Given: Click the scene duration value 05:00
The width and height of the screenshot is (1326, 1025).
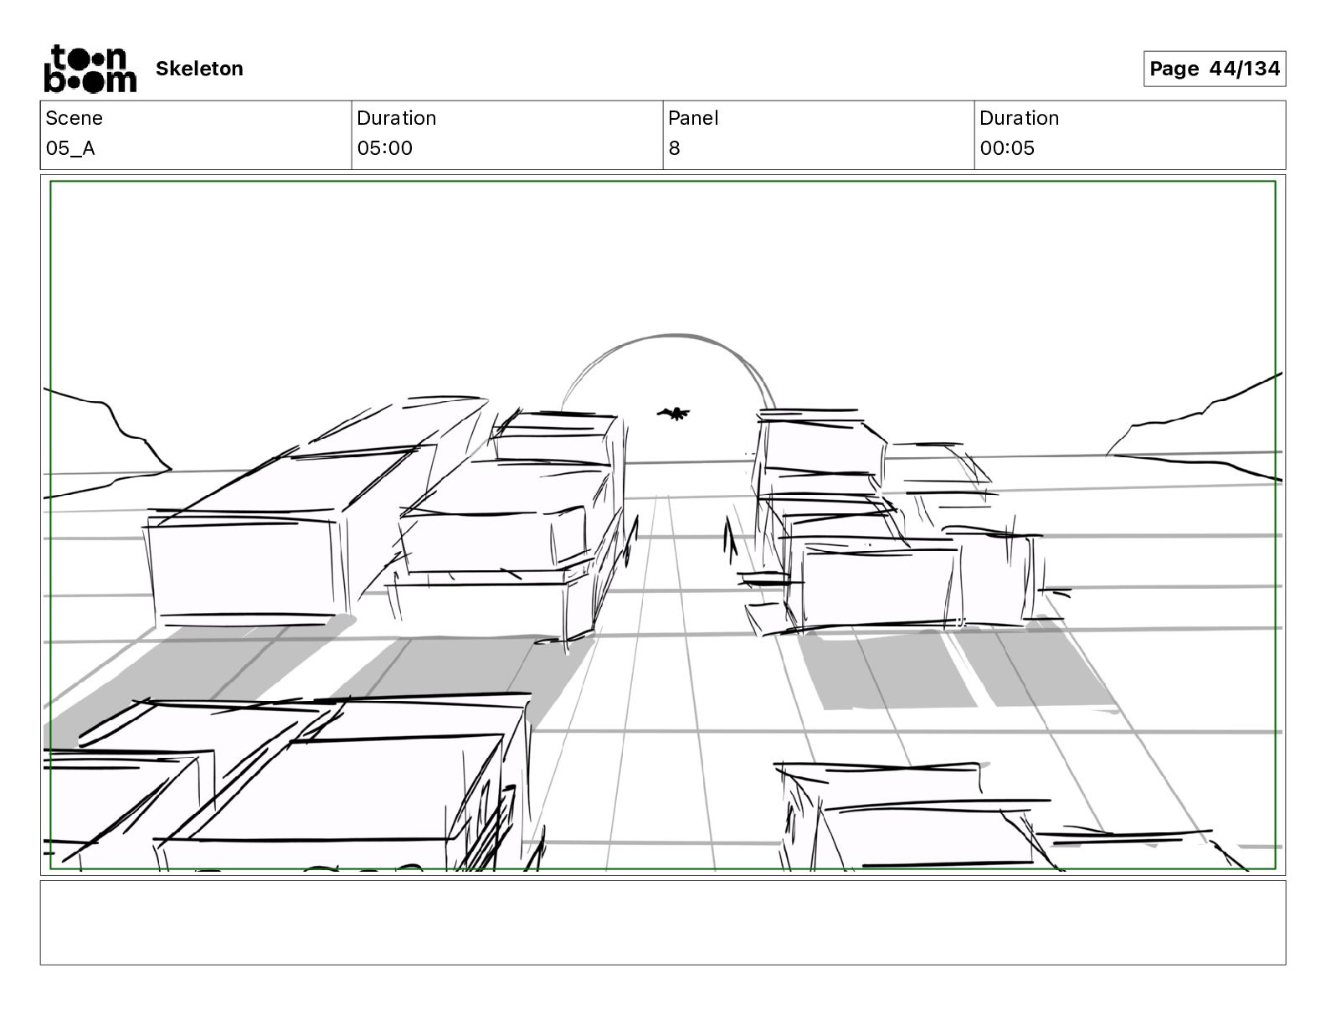Looking at the screenshot, I should point(384,148).
